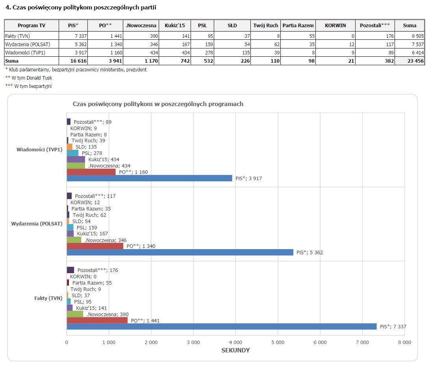Click the chart data label 'PiS*; 7 337'
The width and height of the screenshot is (428, 365).
(393, 326)
